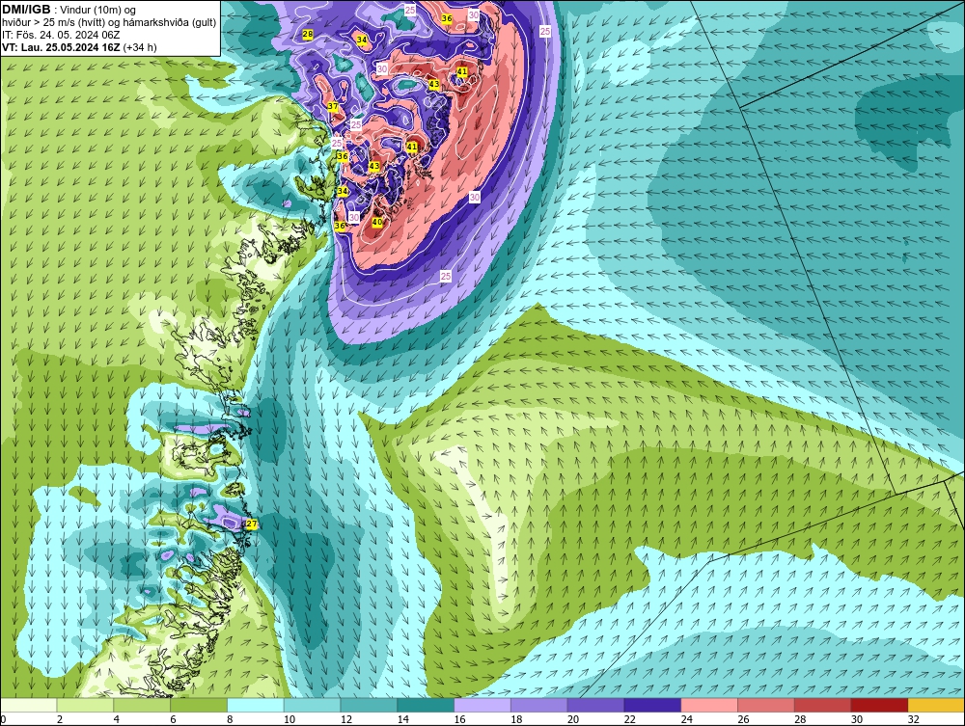Click legend scale value 26
This screenshot has width=965, height=726.
(743, 719)
